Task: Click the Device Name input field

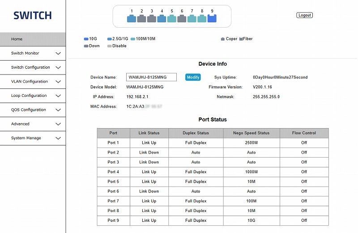Action: [x=151, y=78]
